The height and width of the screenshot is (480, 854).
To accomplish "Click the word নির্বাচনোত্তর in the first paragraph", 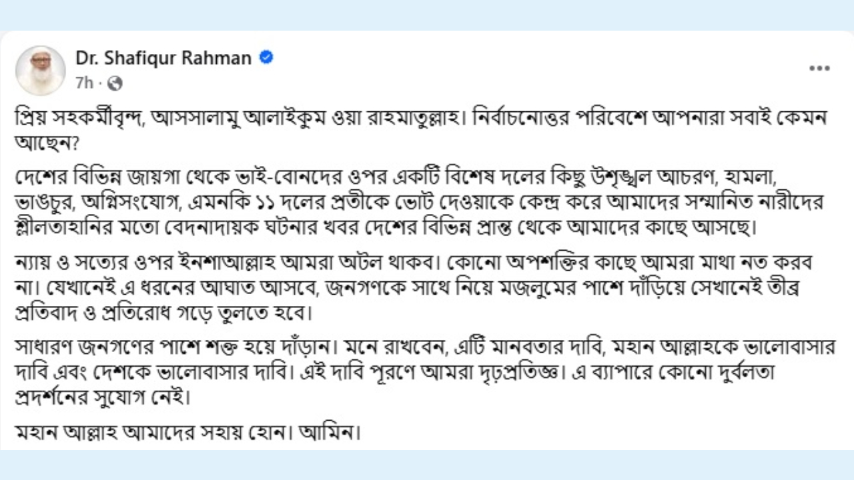I will (x=528, y=118).
